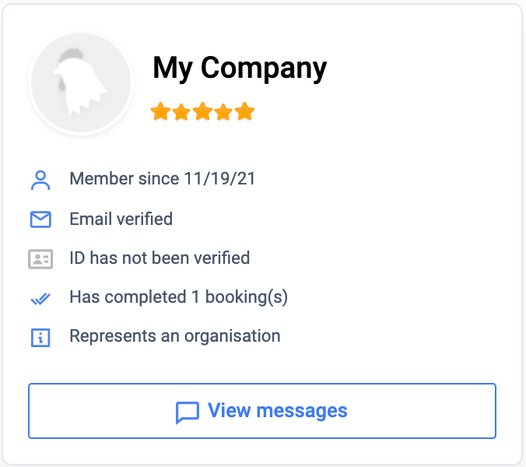Viewport: 526px width, 467px height.
Task: Select the Email verified label
Action: tap(121, 219)
